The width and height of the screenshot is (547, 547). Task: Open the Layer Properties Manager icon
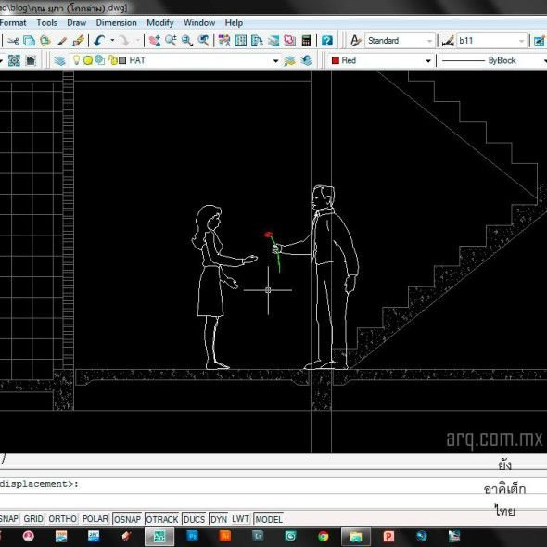coord(59,60)
